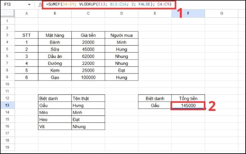Select column E header
Viewport: 246px width, 154px height.
tap(155, 14)
